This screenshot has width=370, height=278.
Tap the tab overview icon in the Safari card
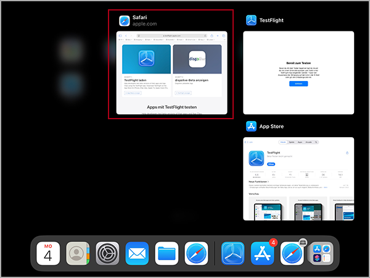click(223, 36)
